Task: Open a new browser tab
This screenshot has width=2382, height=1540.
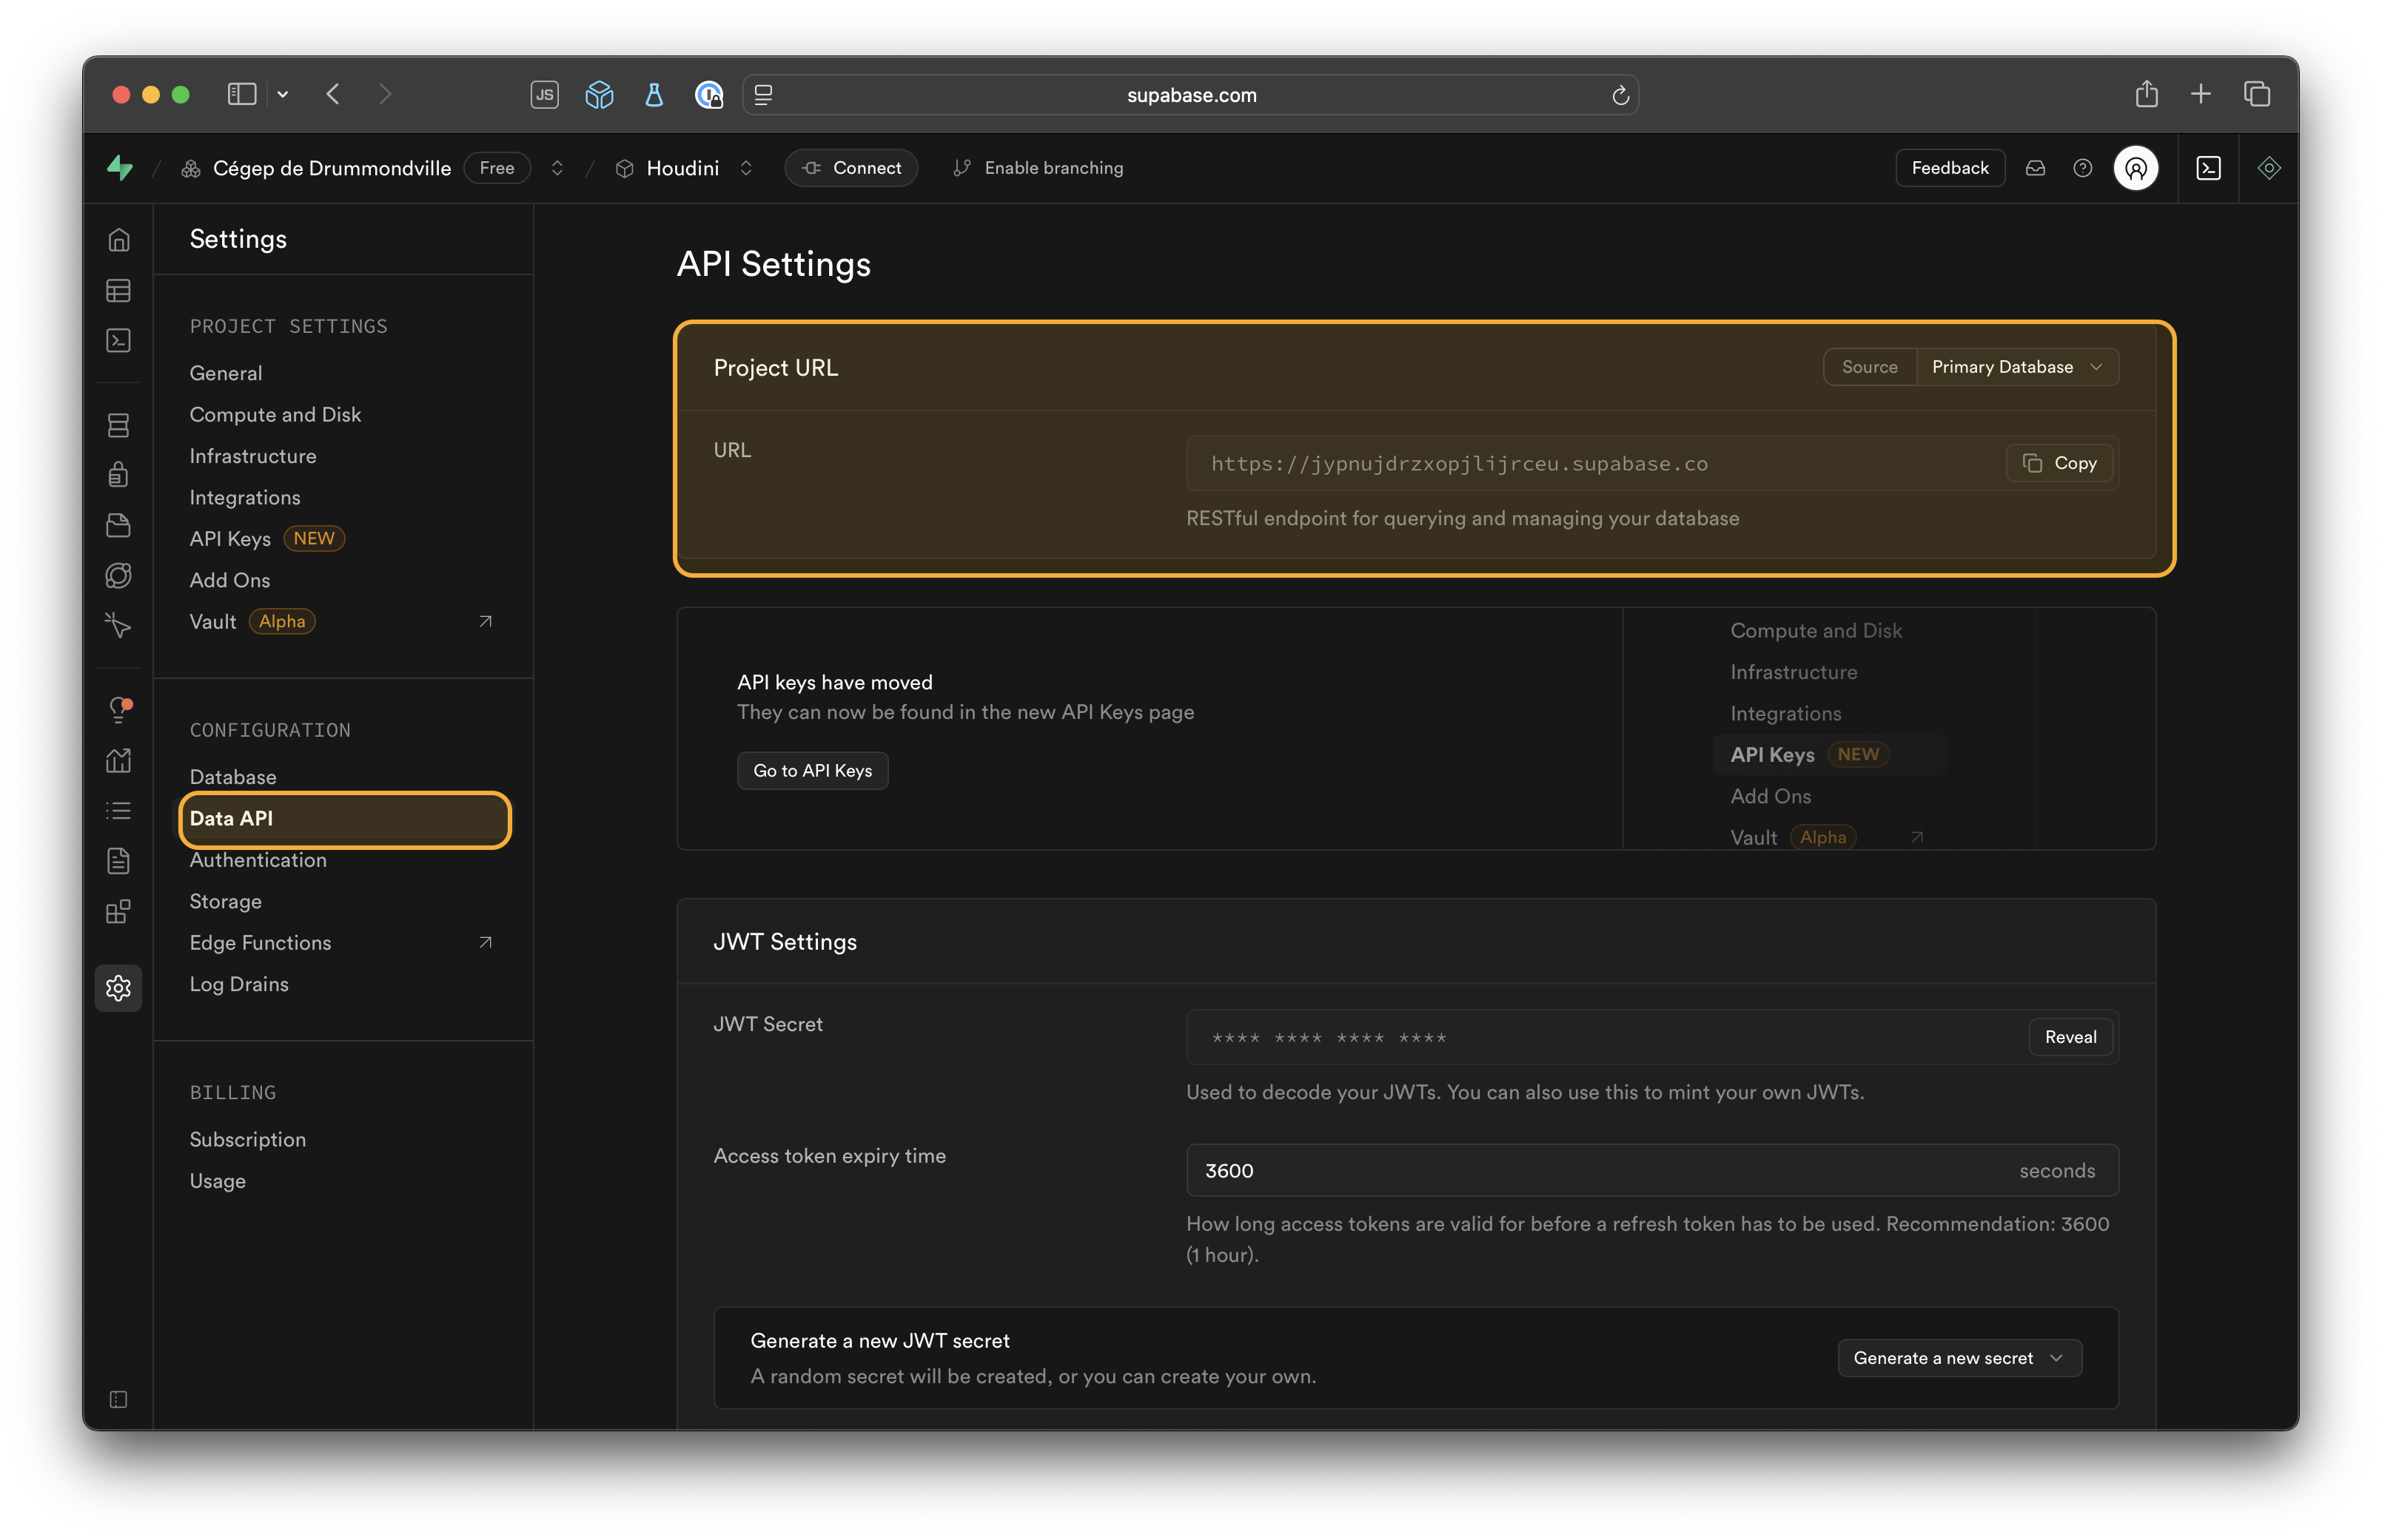Action: [2200, 94]
